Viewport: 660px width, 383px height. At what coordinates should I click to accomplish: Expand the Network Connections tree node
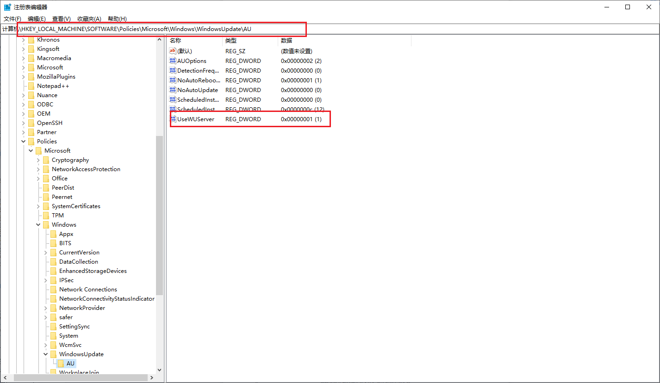[x=45, y=289]
